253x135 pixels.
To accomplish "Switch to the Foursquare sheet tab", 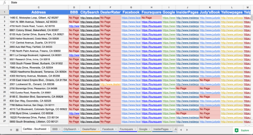I will point(126,129).
